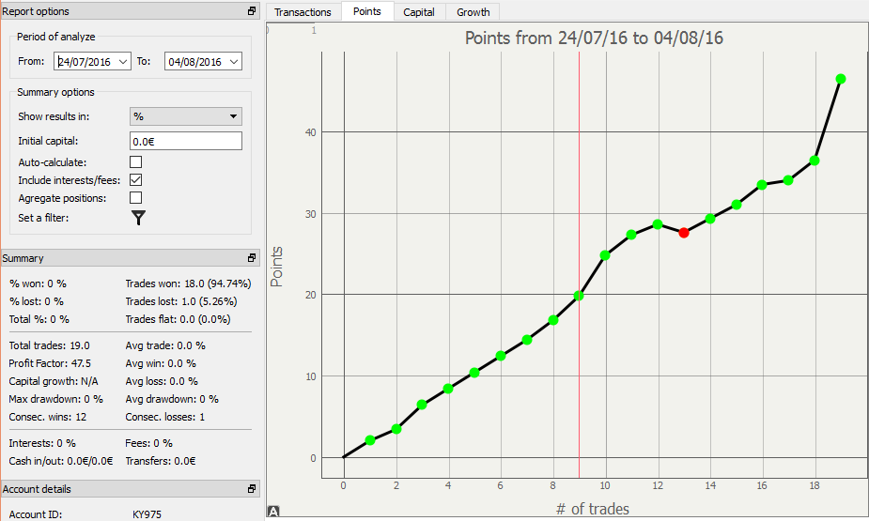The width and height of the screenshot is (869, 521).
Task: Undock the Report options panel
Action: pyautogui.click(x=252, y=11)
